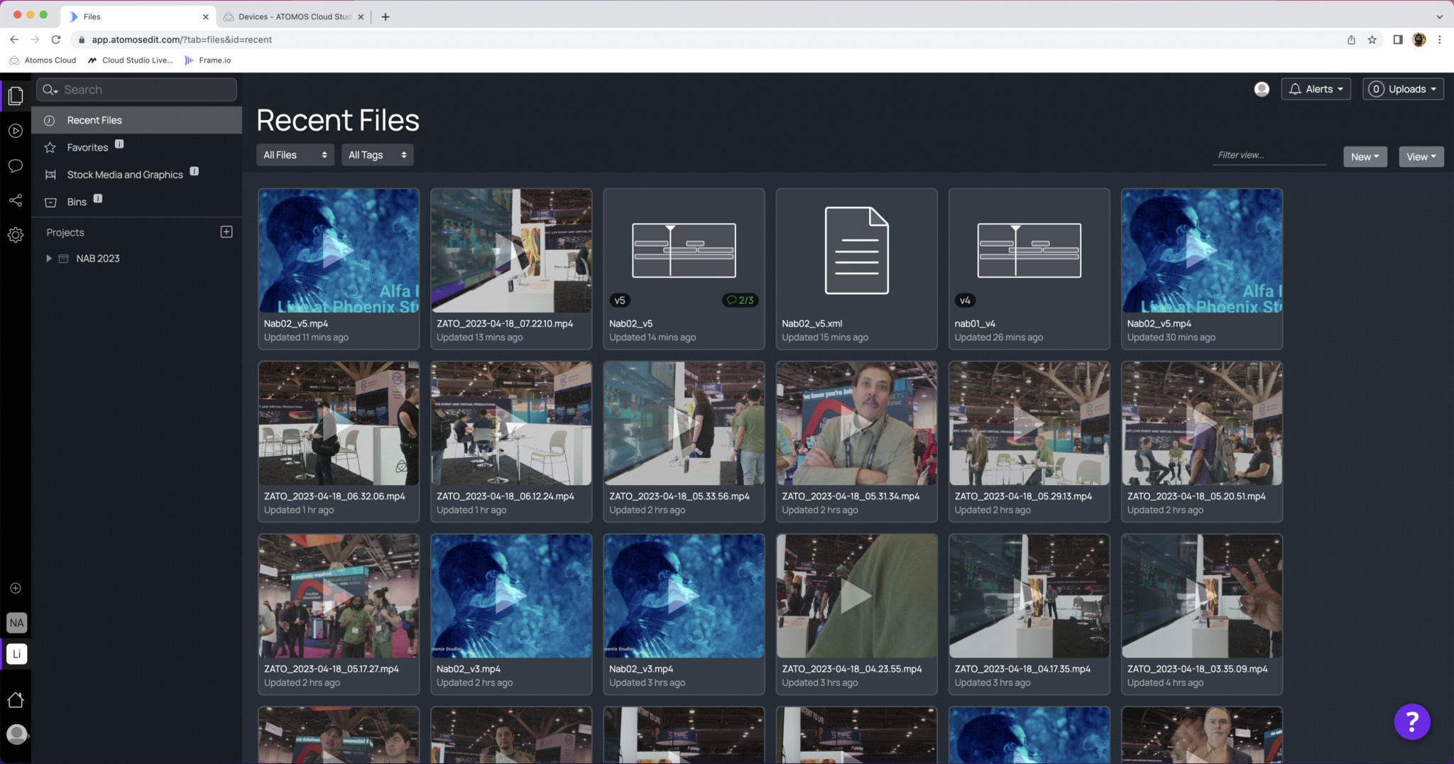Click the New button
Screen dimensions: 1454x764
[x=1364, y=156]
